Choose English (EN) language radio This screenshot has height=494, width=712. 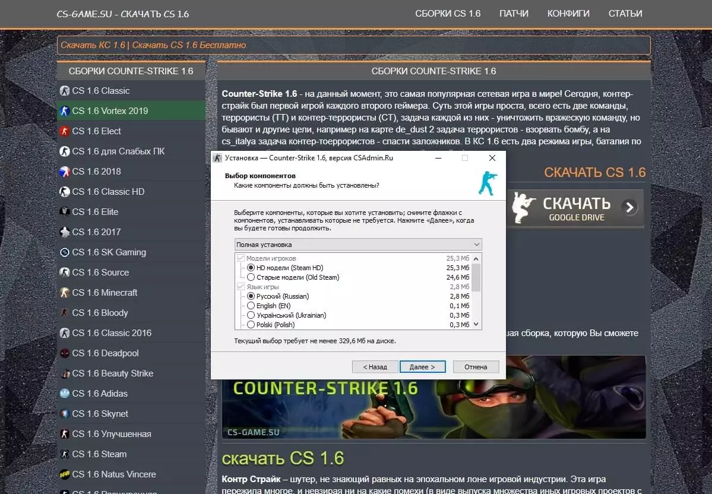point(251,306)
